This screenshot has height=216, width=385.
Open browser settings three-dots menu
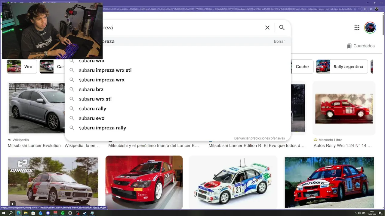click(382, 9)
